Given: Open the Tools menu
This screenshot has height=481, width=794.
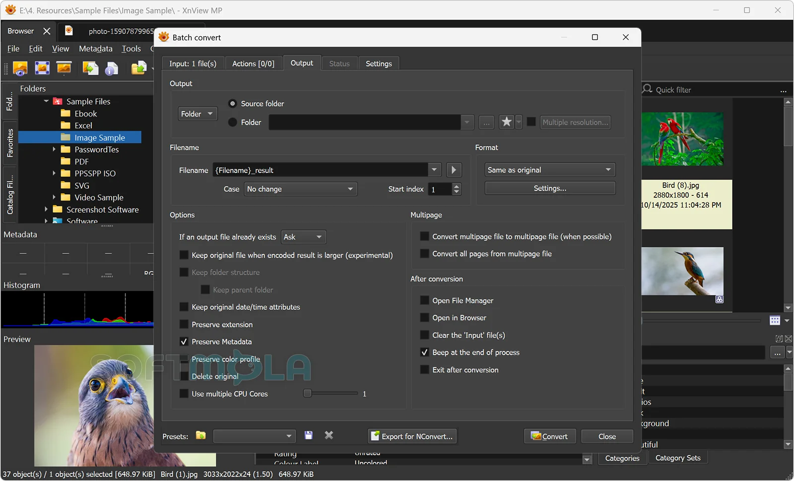Looking at the screenshot, I should 131,49.
